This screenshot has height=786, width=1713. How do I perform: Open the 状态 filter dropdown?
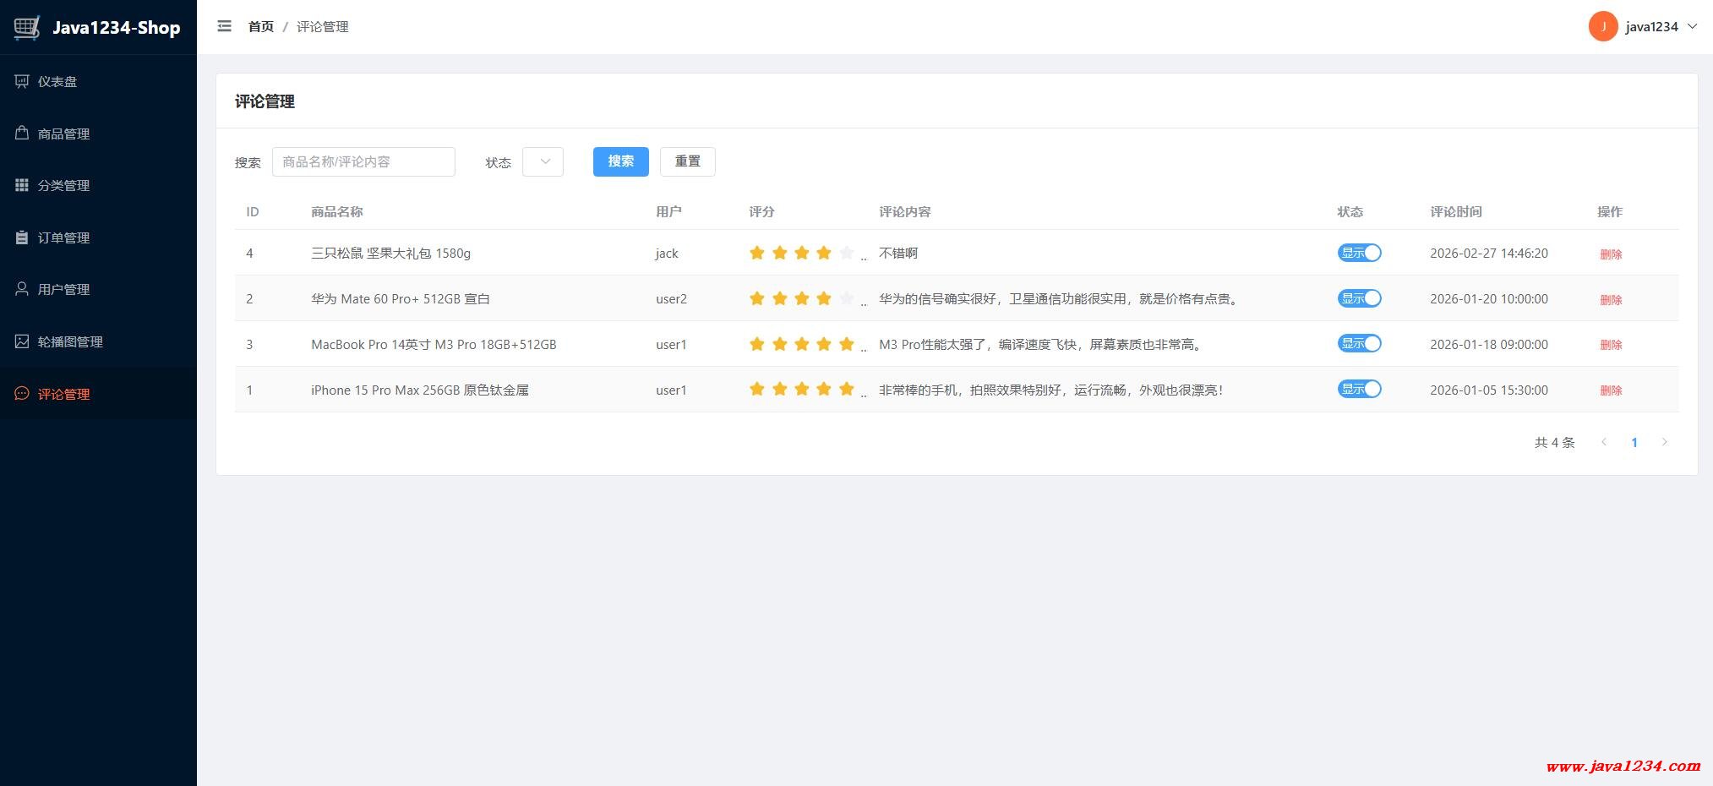[543, 161]
